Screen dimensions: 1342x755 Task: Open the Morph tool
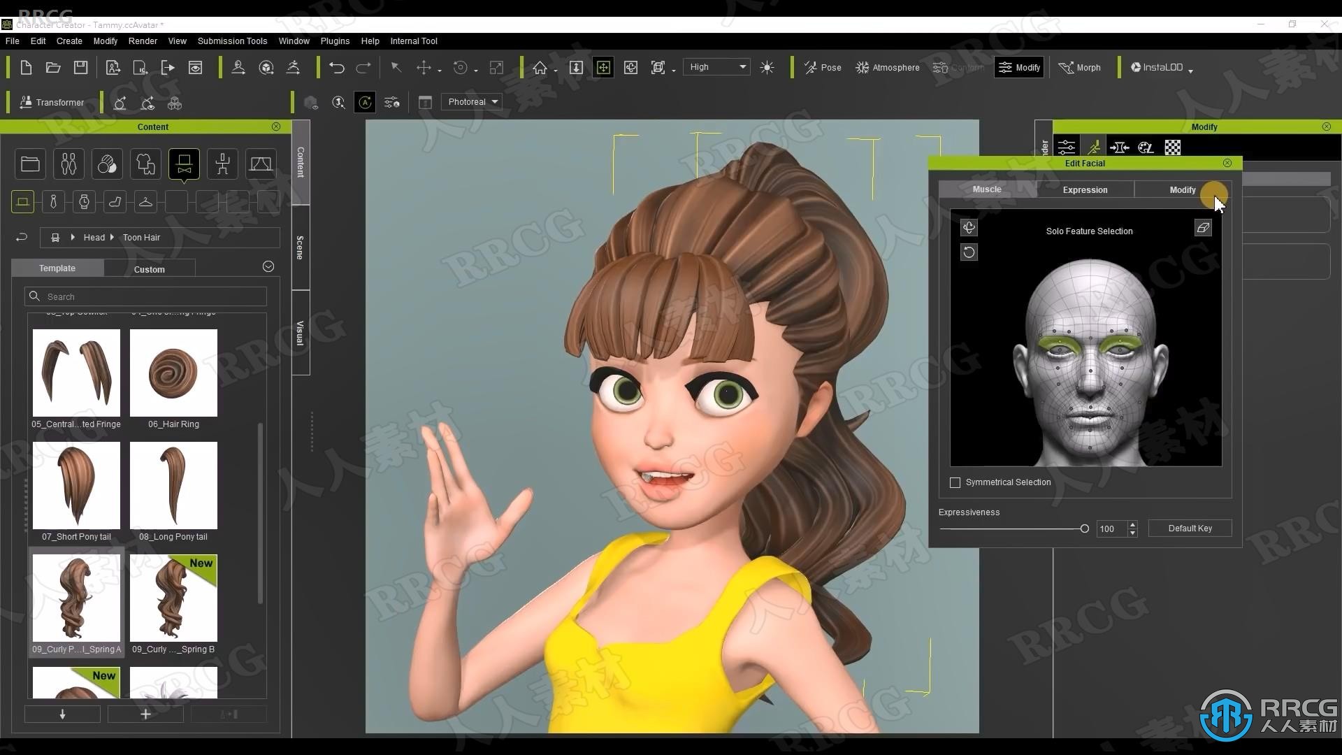coord(1079,67)
